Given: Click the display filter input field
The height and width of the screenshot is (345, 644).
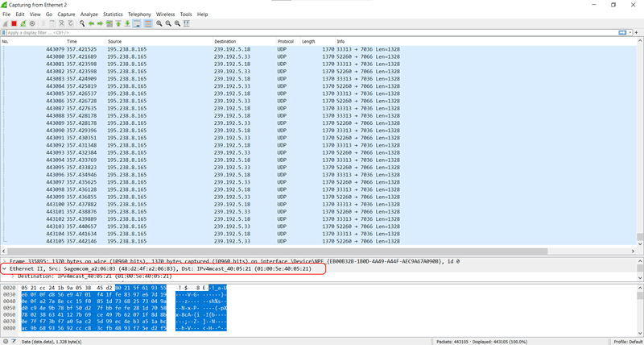Looking at the screenshot, I should 312,32.
